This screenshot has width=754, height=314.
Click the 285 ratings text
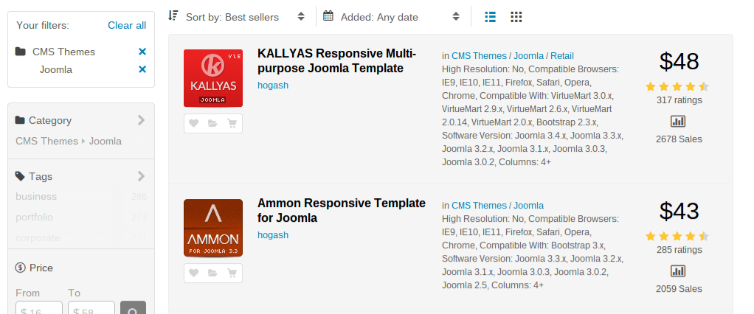click(x=679, y=250)
